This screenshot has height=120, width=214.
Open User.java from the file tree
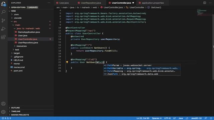tap(22, 36)
